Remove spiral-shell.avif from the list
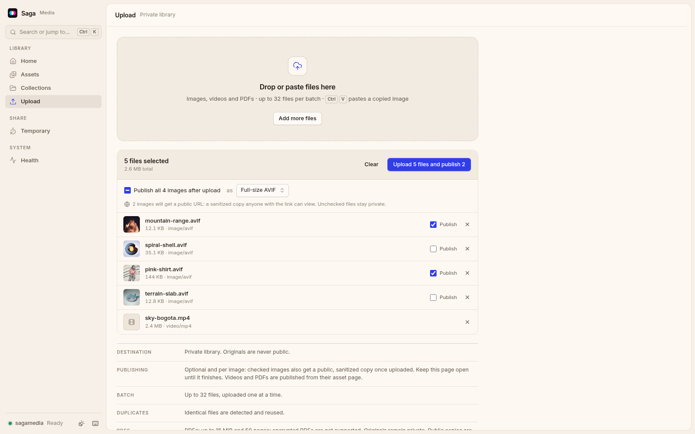This screenshot has width=695, height=434. [x=467, y=249]
